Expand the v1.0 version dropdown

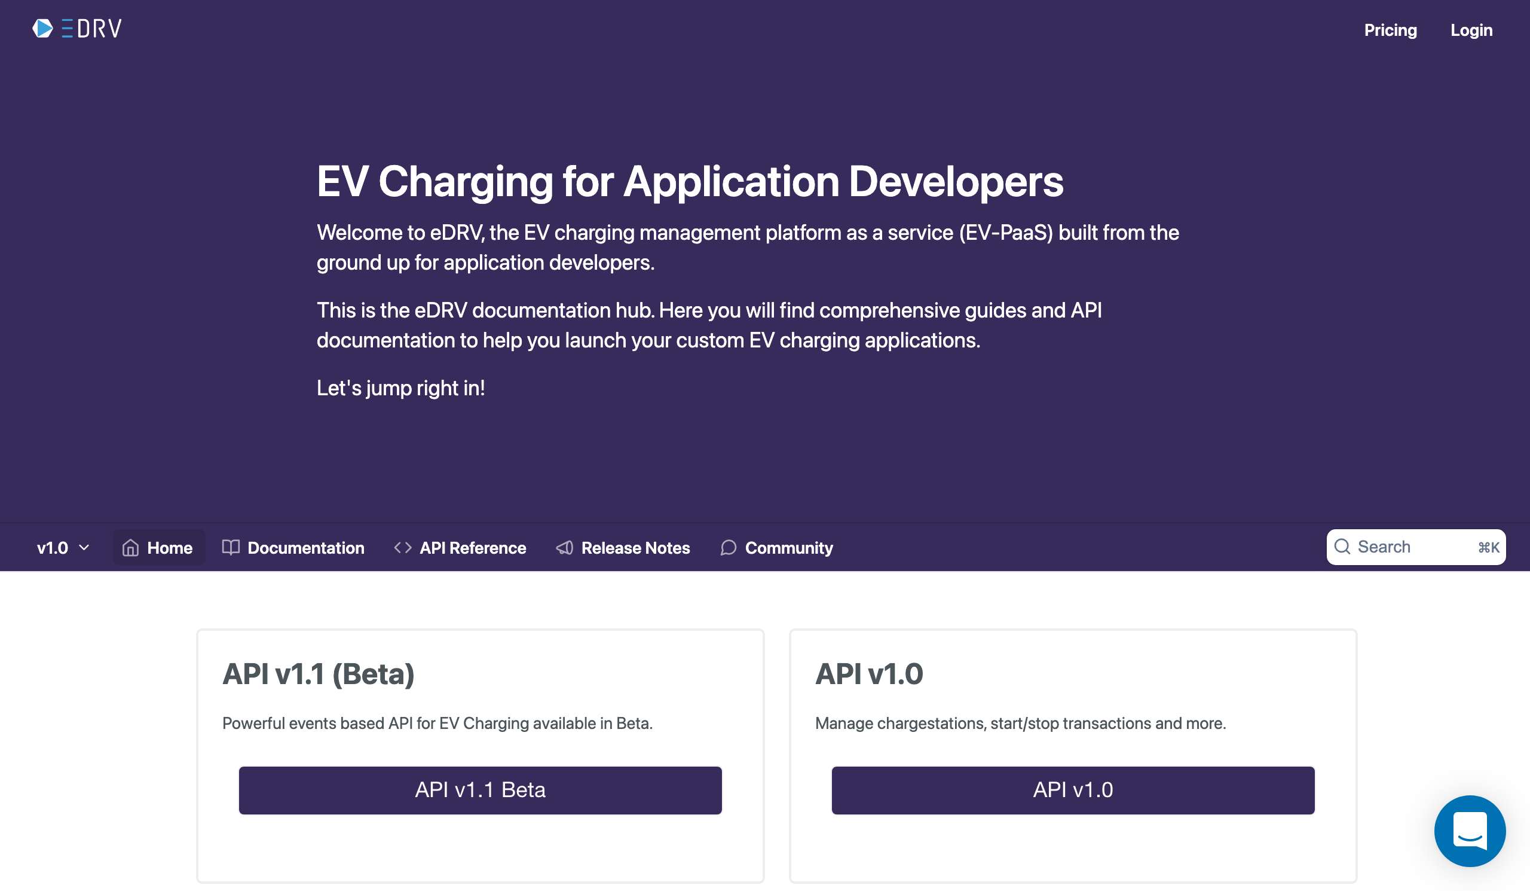point(63,548)
